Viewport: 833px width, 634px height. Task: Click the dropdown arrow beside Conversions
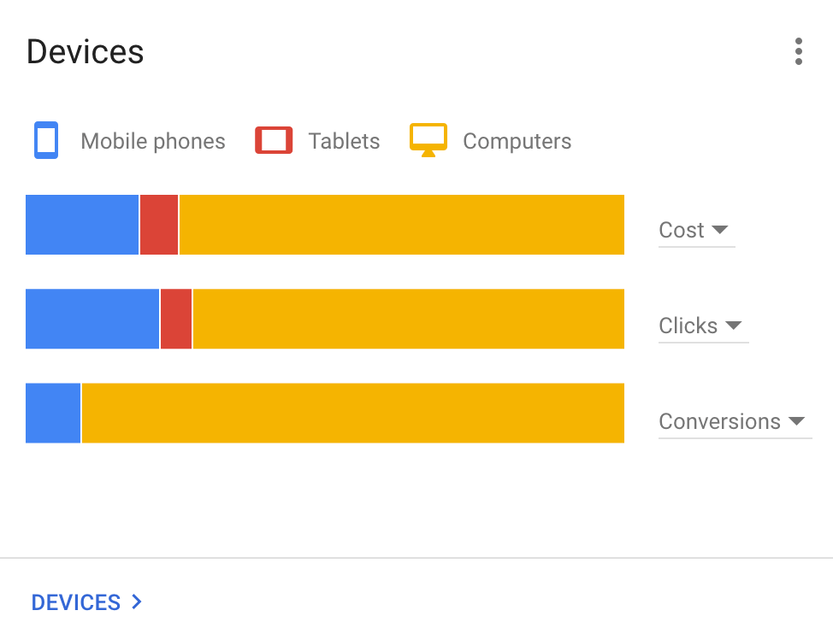click(x=798, y=421)
